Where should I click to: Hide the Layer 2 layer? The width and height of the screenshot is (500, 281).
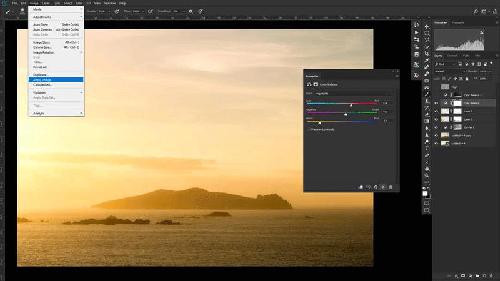(x=436, y=111)
